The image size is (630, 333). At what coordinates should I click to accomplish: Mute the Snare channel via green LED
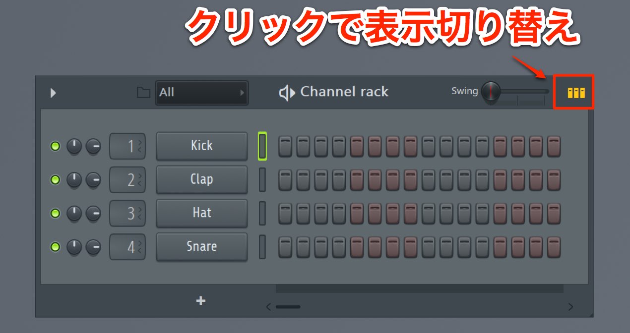[55, 247]
